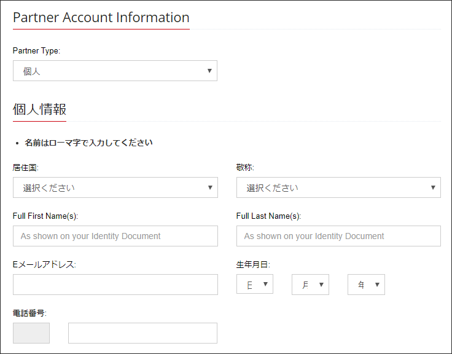Viewport: 452px width, 354px height.
Task: Click the 電話番号 label text
Action: point(29,313)
